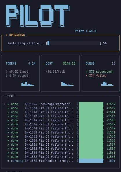Click the #1551 reference
The width and height of the screenshot is (121, 172).
(x=111, y=132)
